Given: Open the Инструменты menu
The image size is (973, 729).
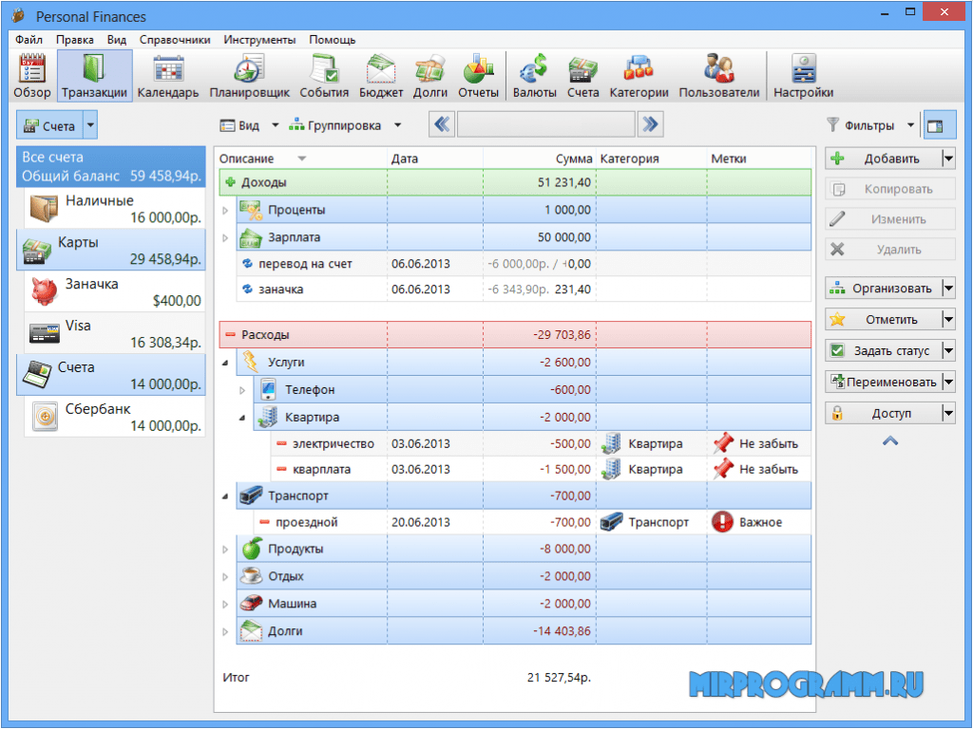Looking at the screenshot, I should click(x=259, y=40).
